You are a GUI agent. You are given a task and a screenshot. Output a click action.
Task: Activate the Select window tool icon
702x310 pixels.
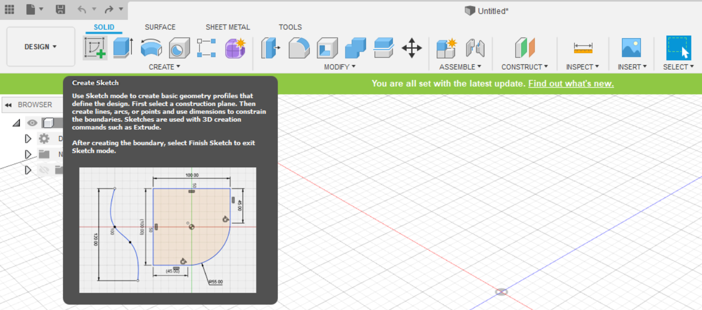678,48
